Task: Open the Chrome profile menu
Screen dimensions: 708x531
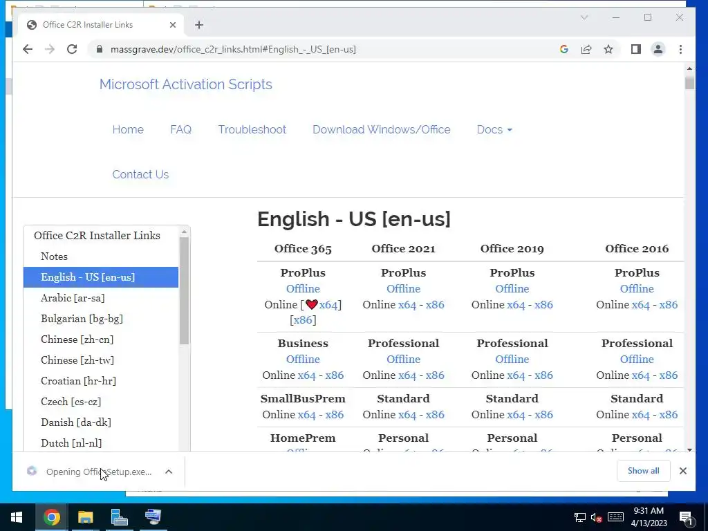Action: pos(658,49)
